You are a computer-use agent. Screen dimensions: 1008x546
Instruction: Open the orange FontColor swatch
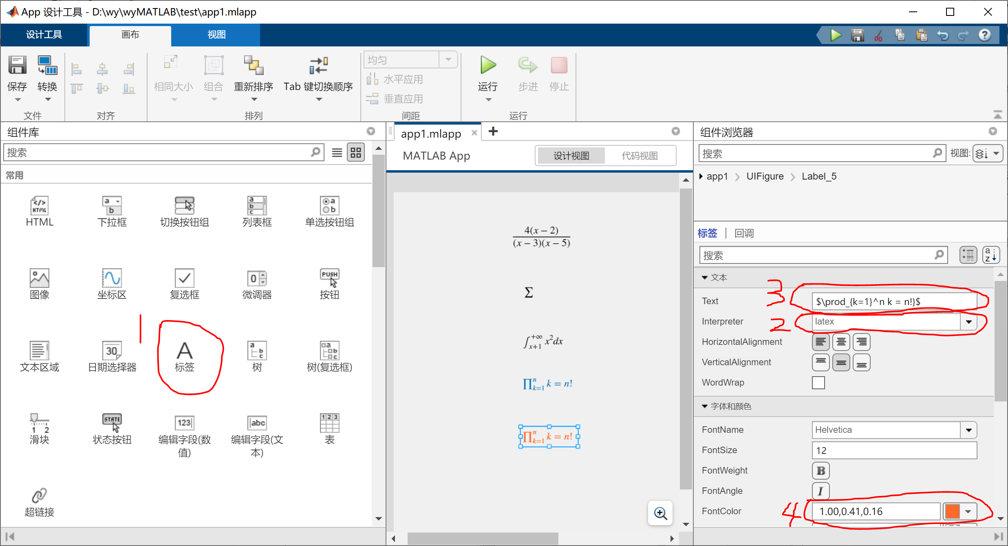coord(953,511)
